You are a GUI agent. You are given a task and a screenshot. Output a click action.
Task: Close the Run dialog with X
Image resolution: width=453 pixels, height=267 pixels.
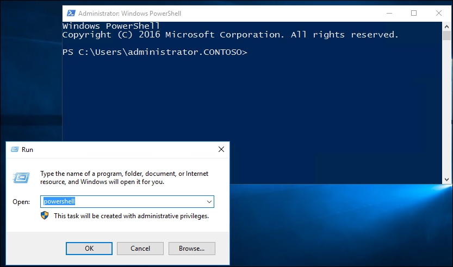click(x=221, y=149)
